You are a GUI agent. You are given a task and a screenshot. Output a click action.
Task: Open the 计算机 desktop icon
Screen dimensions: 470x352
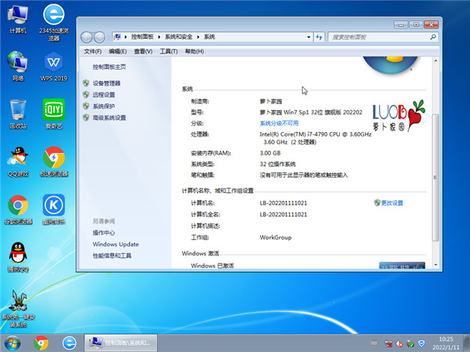[x=18, y=19]
